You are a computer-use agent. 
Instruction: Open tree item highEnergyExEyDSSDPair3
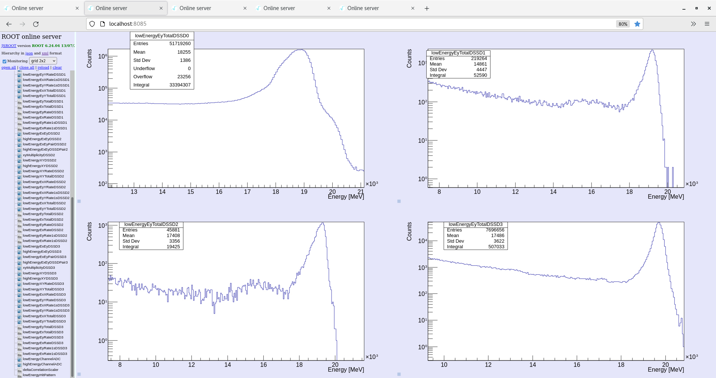point(45,262)
